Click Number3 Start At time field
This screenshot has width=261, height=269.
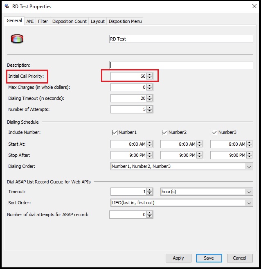pyautogui.click(x=228, y=144)
